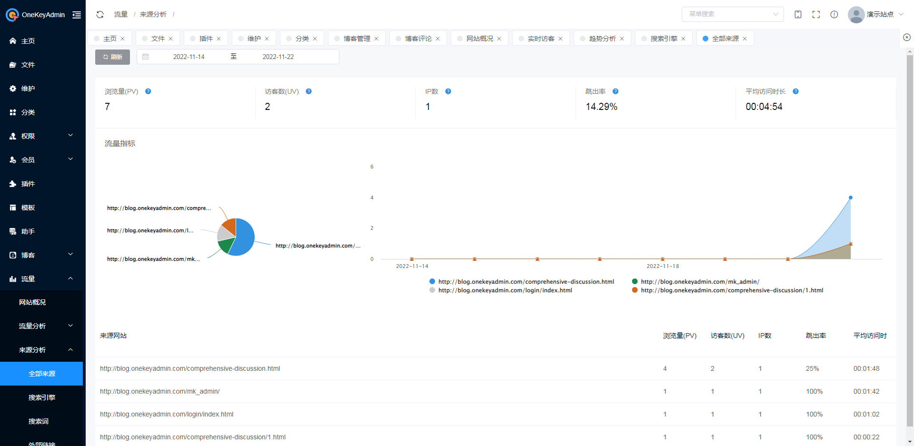This screenshot has width=914, height=446.
Task: Toggle legend for comprehensive-discussion/1.html series
Action: (x=727, y=290)
